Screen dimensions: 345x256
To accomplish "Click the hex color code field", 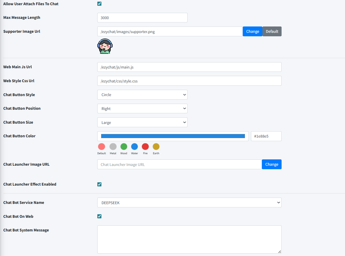I will 266,136.
